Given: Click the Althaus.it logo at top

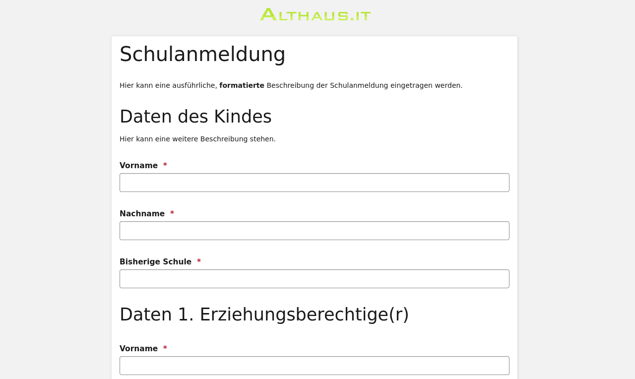Looking at the screenshot, I should (x=316, y=15).
